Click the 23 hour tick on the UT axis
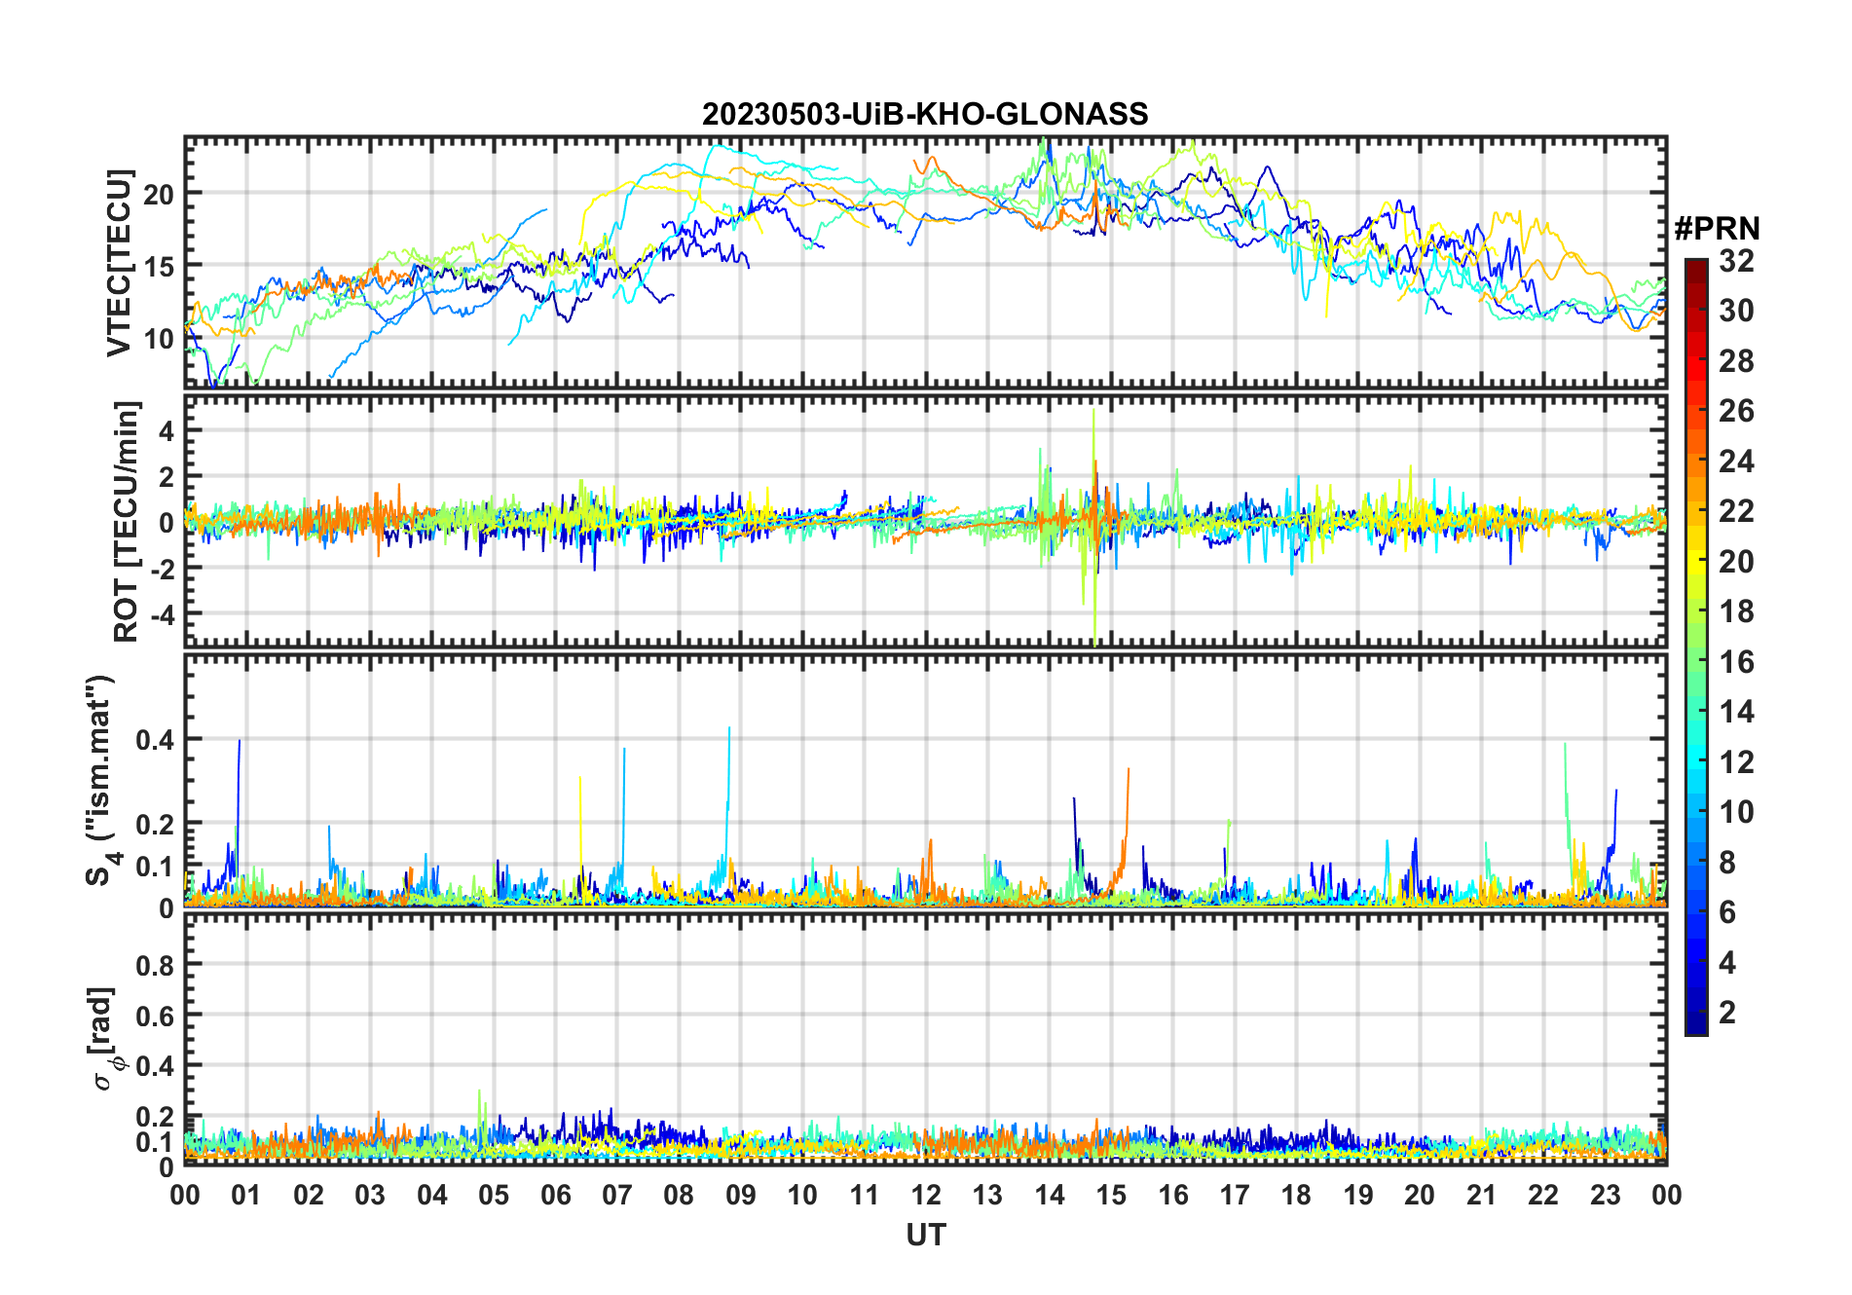The height and width of the screenshot is (1295, 1852). [1606, 1195]
